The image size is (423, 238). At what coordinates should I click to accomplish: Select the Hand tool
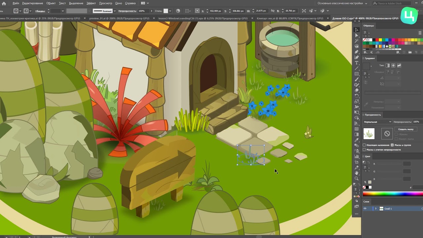pos(357,173)
